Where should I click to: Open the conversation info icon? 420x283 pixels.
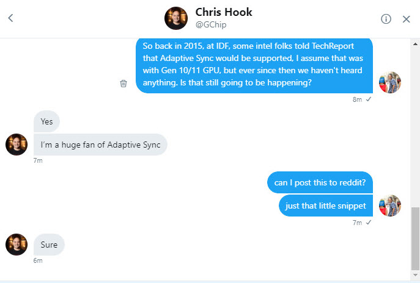386,19
